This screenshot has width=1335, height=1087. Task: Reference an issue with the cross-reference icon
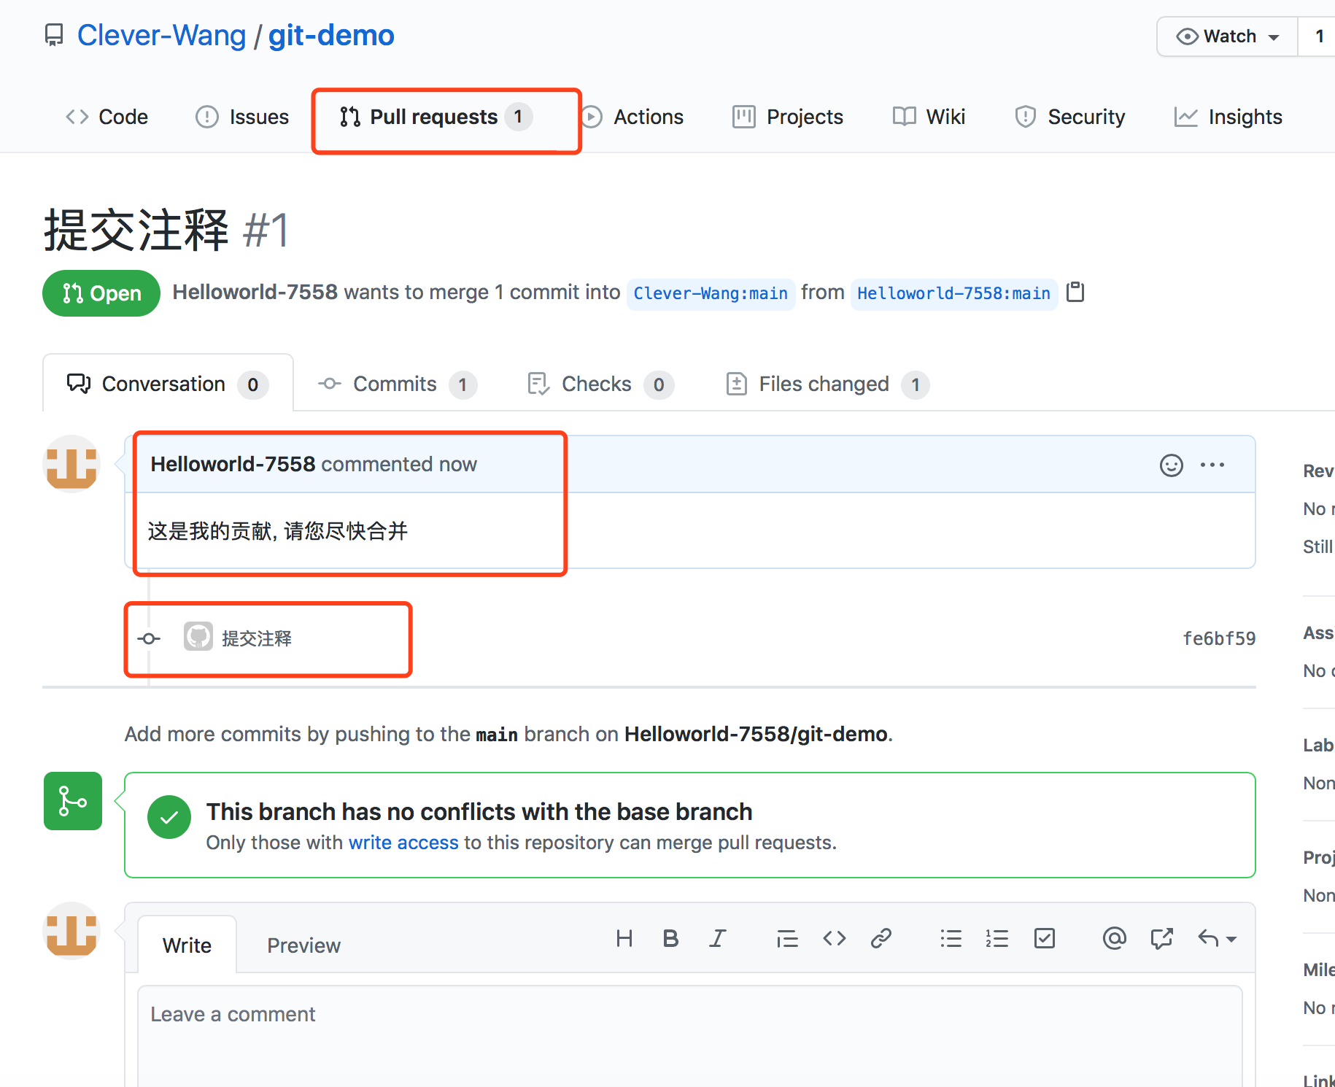(1161, 938)
